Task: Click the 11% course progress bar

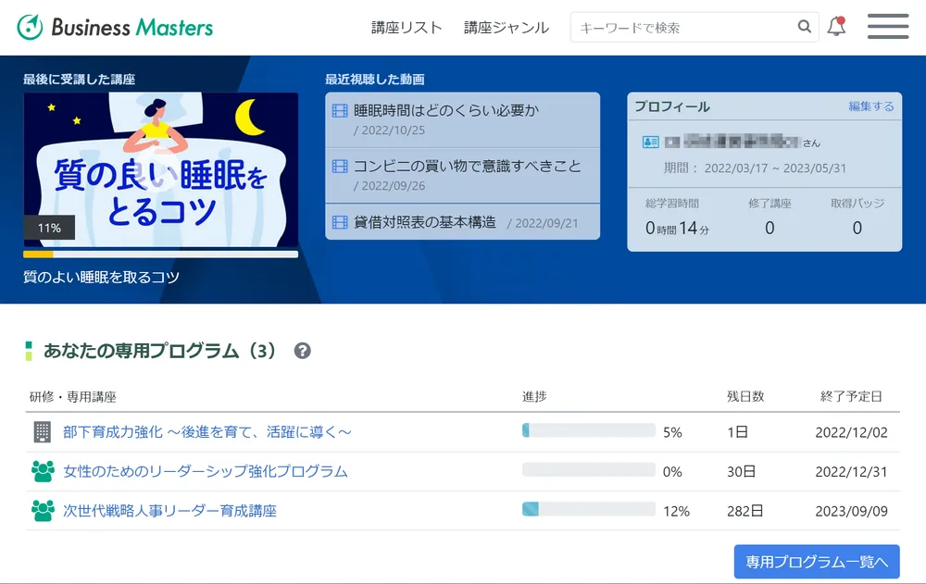Action: tap(160, 255)
